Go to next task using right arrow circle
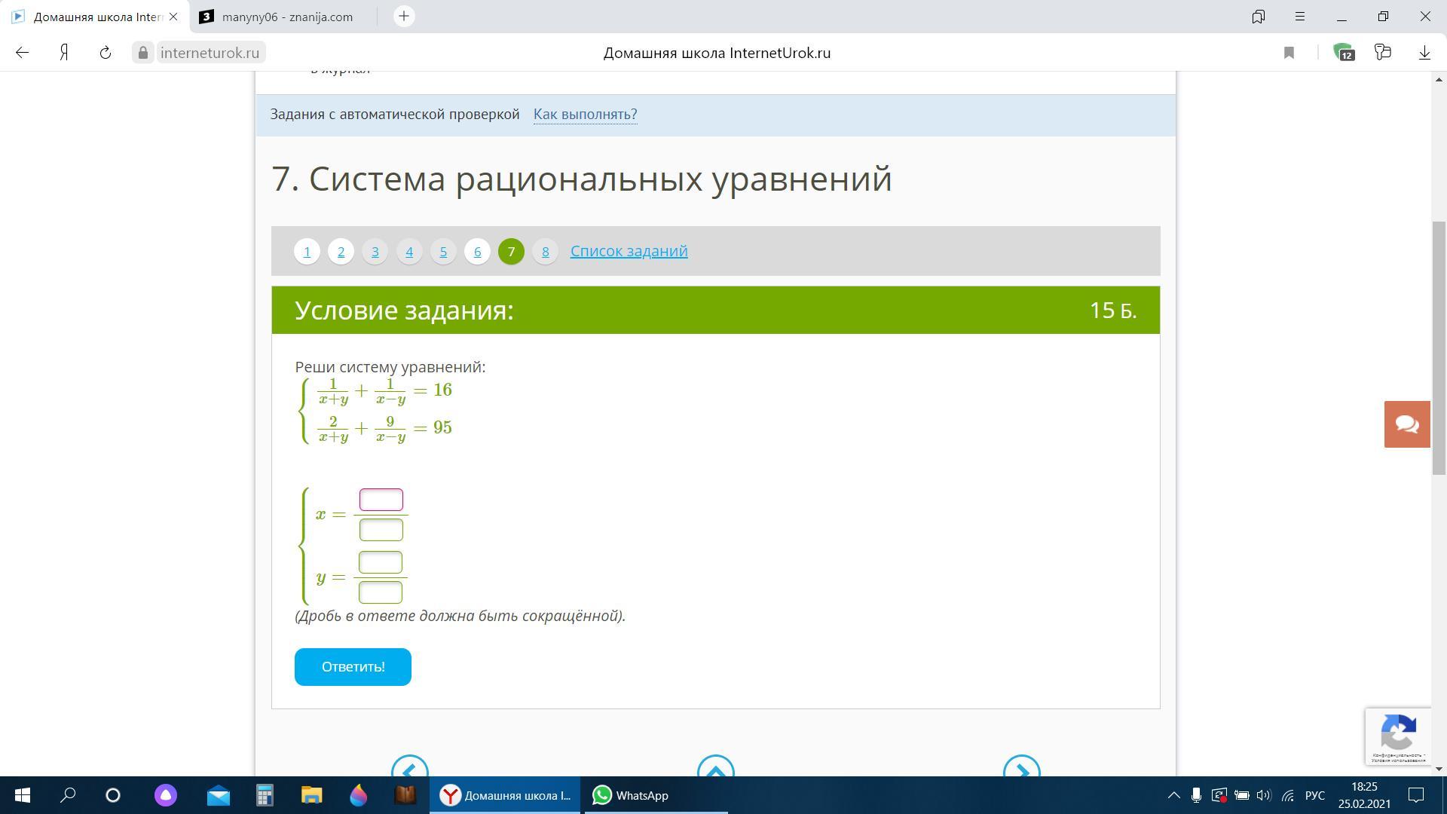 [x=1021, y=769]
